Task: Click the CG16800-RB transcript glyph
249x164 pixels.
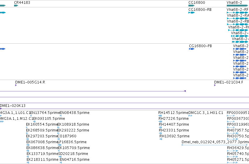Action: point(192,13)
